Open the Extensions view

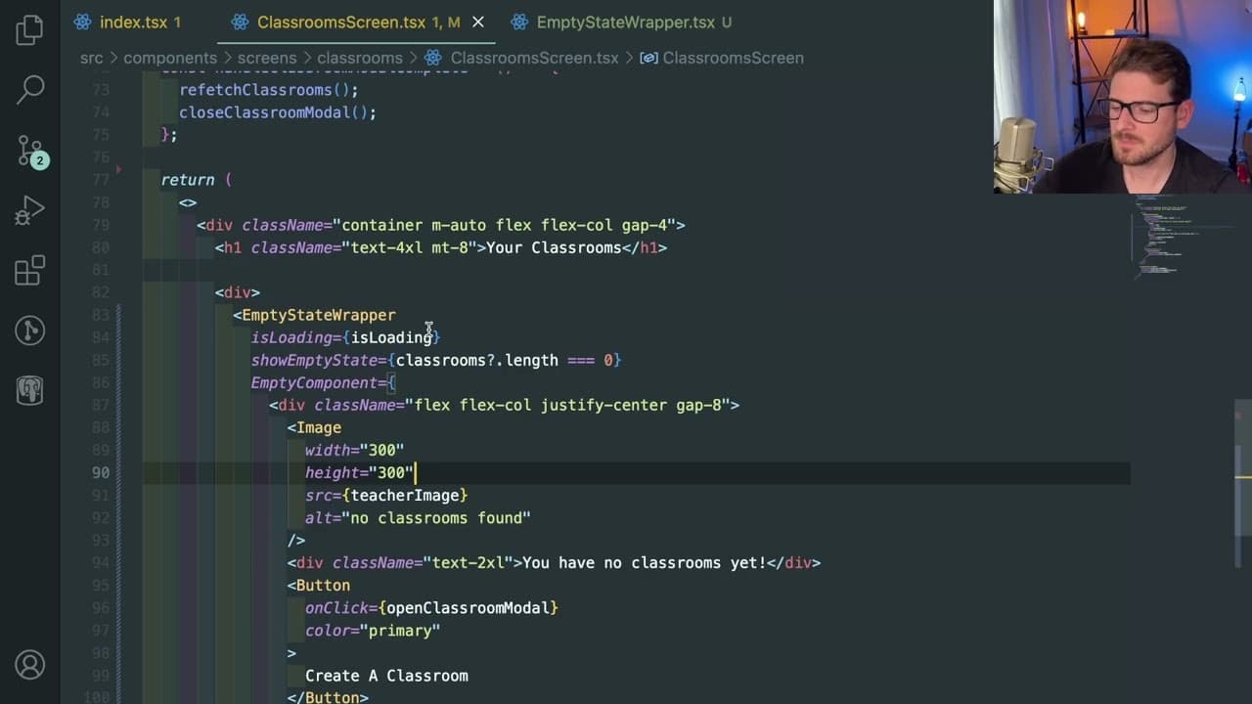pyautogui.click(x=29, y=271)
